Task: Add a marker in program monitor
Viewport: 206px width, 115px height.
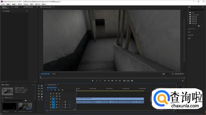Action: (93, 81)
